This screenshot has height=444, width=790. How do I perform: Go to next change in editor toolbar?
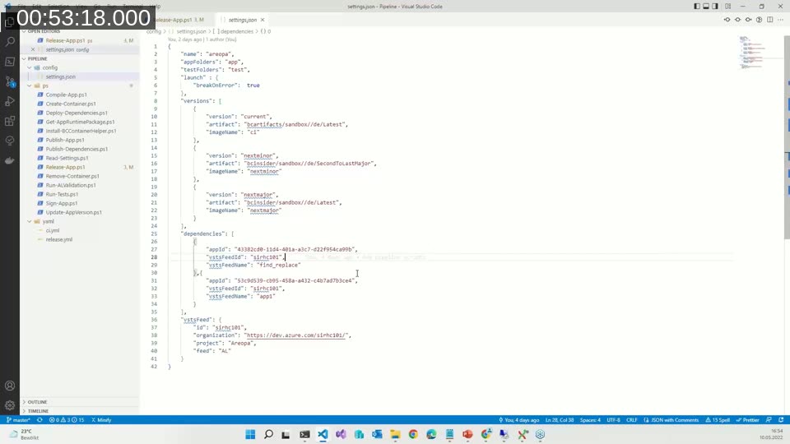coord(748,20)
